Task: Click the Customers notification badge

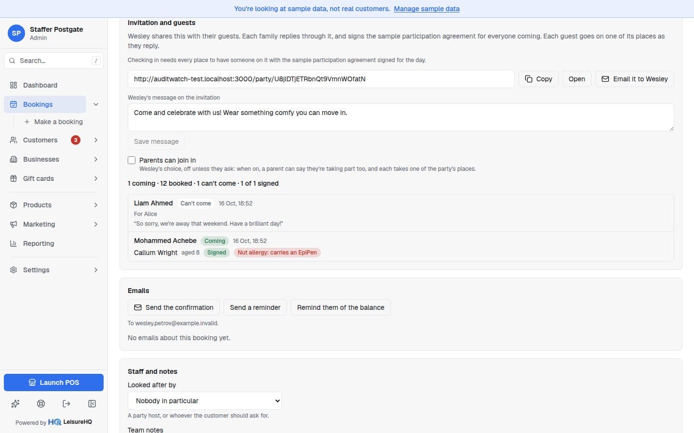Action: [x=76, y=140]
